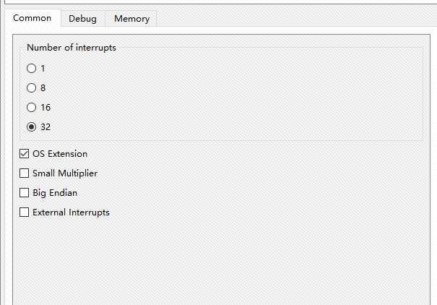The image size is (437, 305).
Task: Enable the Small Multiplier checkbox
Action: point(25,173)
